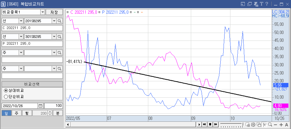
Task: Click the date field showing 2022/10/26
Action: (x=20, y=106)
